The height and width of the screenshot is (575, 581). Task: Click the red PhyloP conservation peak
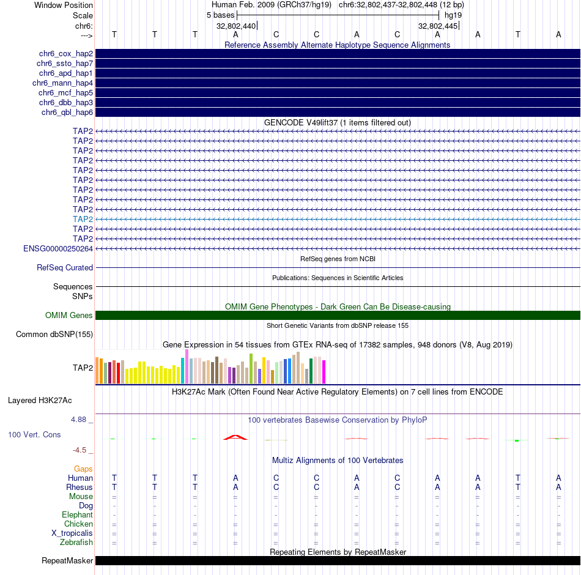tap(235, 437)
